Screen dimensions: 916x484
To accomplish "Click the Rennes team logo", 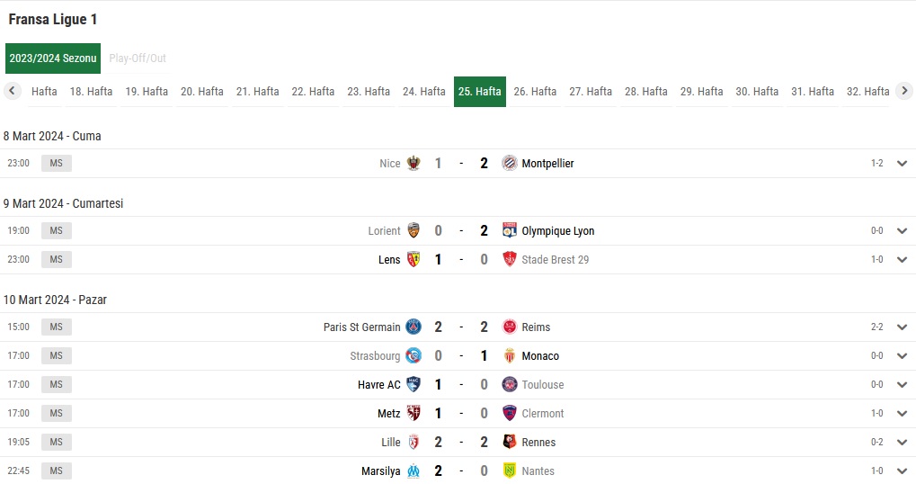I will pyautogui.click(x=510, y=442).
